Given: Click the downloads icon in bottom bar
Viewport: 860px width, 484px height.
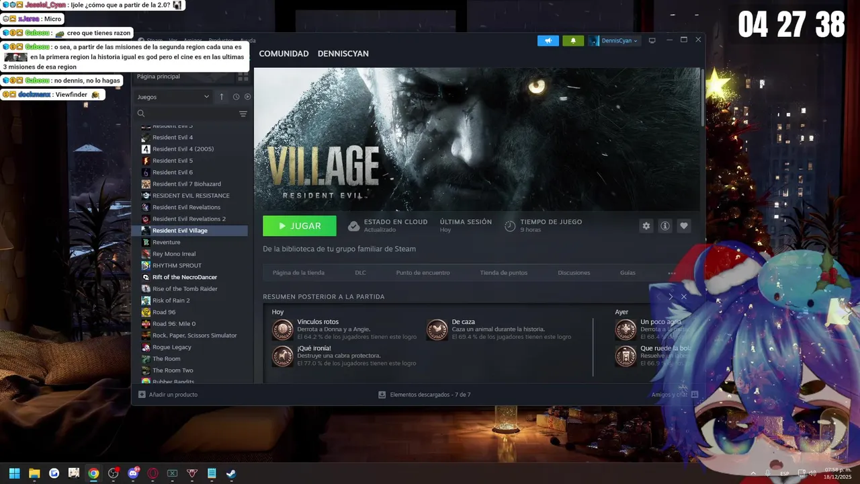Looking at the screenshot, I should (382, 395).
